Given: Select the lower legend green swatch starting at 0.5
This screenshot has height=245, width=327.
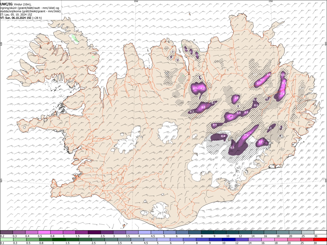Looking at the screenshot, I should [x=33, y=240].
